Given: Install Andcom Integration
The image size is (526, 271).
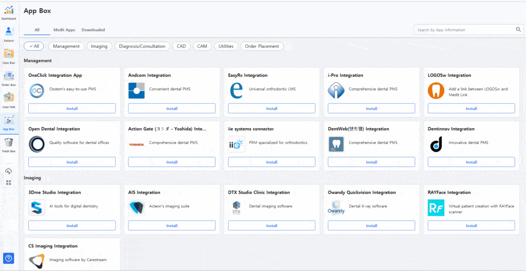Looking at the screenshot, I should (x=172, y=109).
